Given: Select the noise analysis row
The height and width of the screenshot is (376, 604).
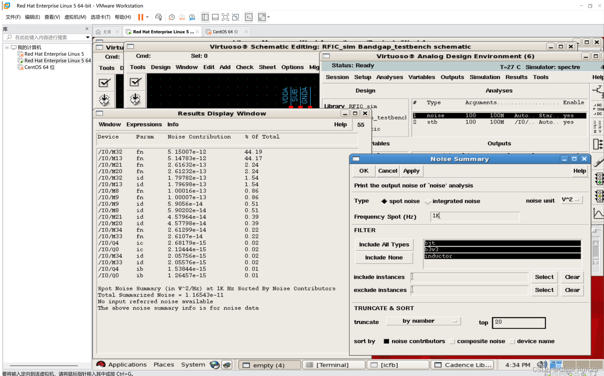Looking at the screenshot, I should pyautogui.click(x=499, y=115).
